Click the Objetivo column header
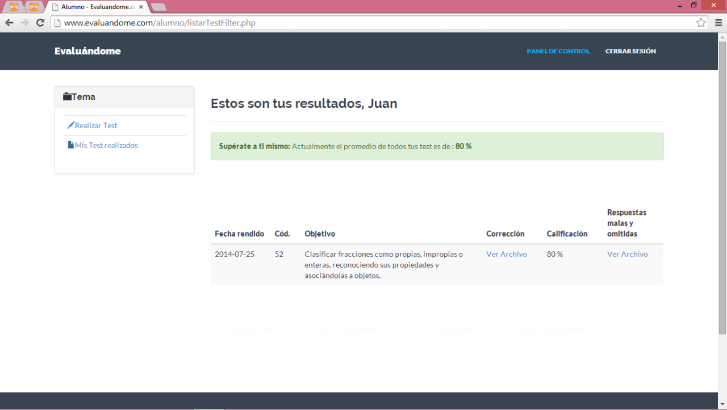 tap(320, 234)
